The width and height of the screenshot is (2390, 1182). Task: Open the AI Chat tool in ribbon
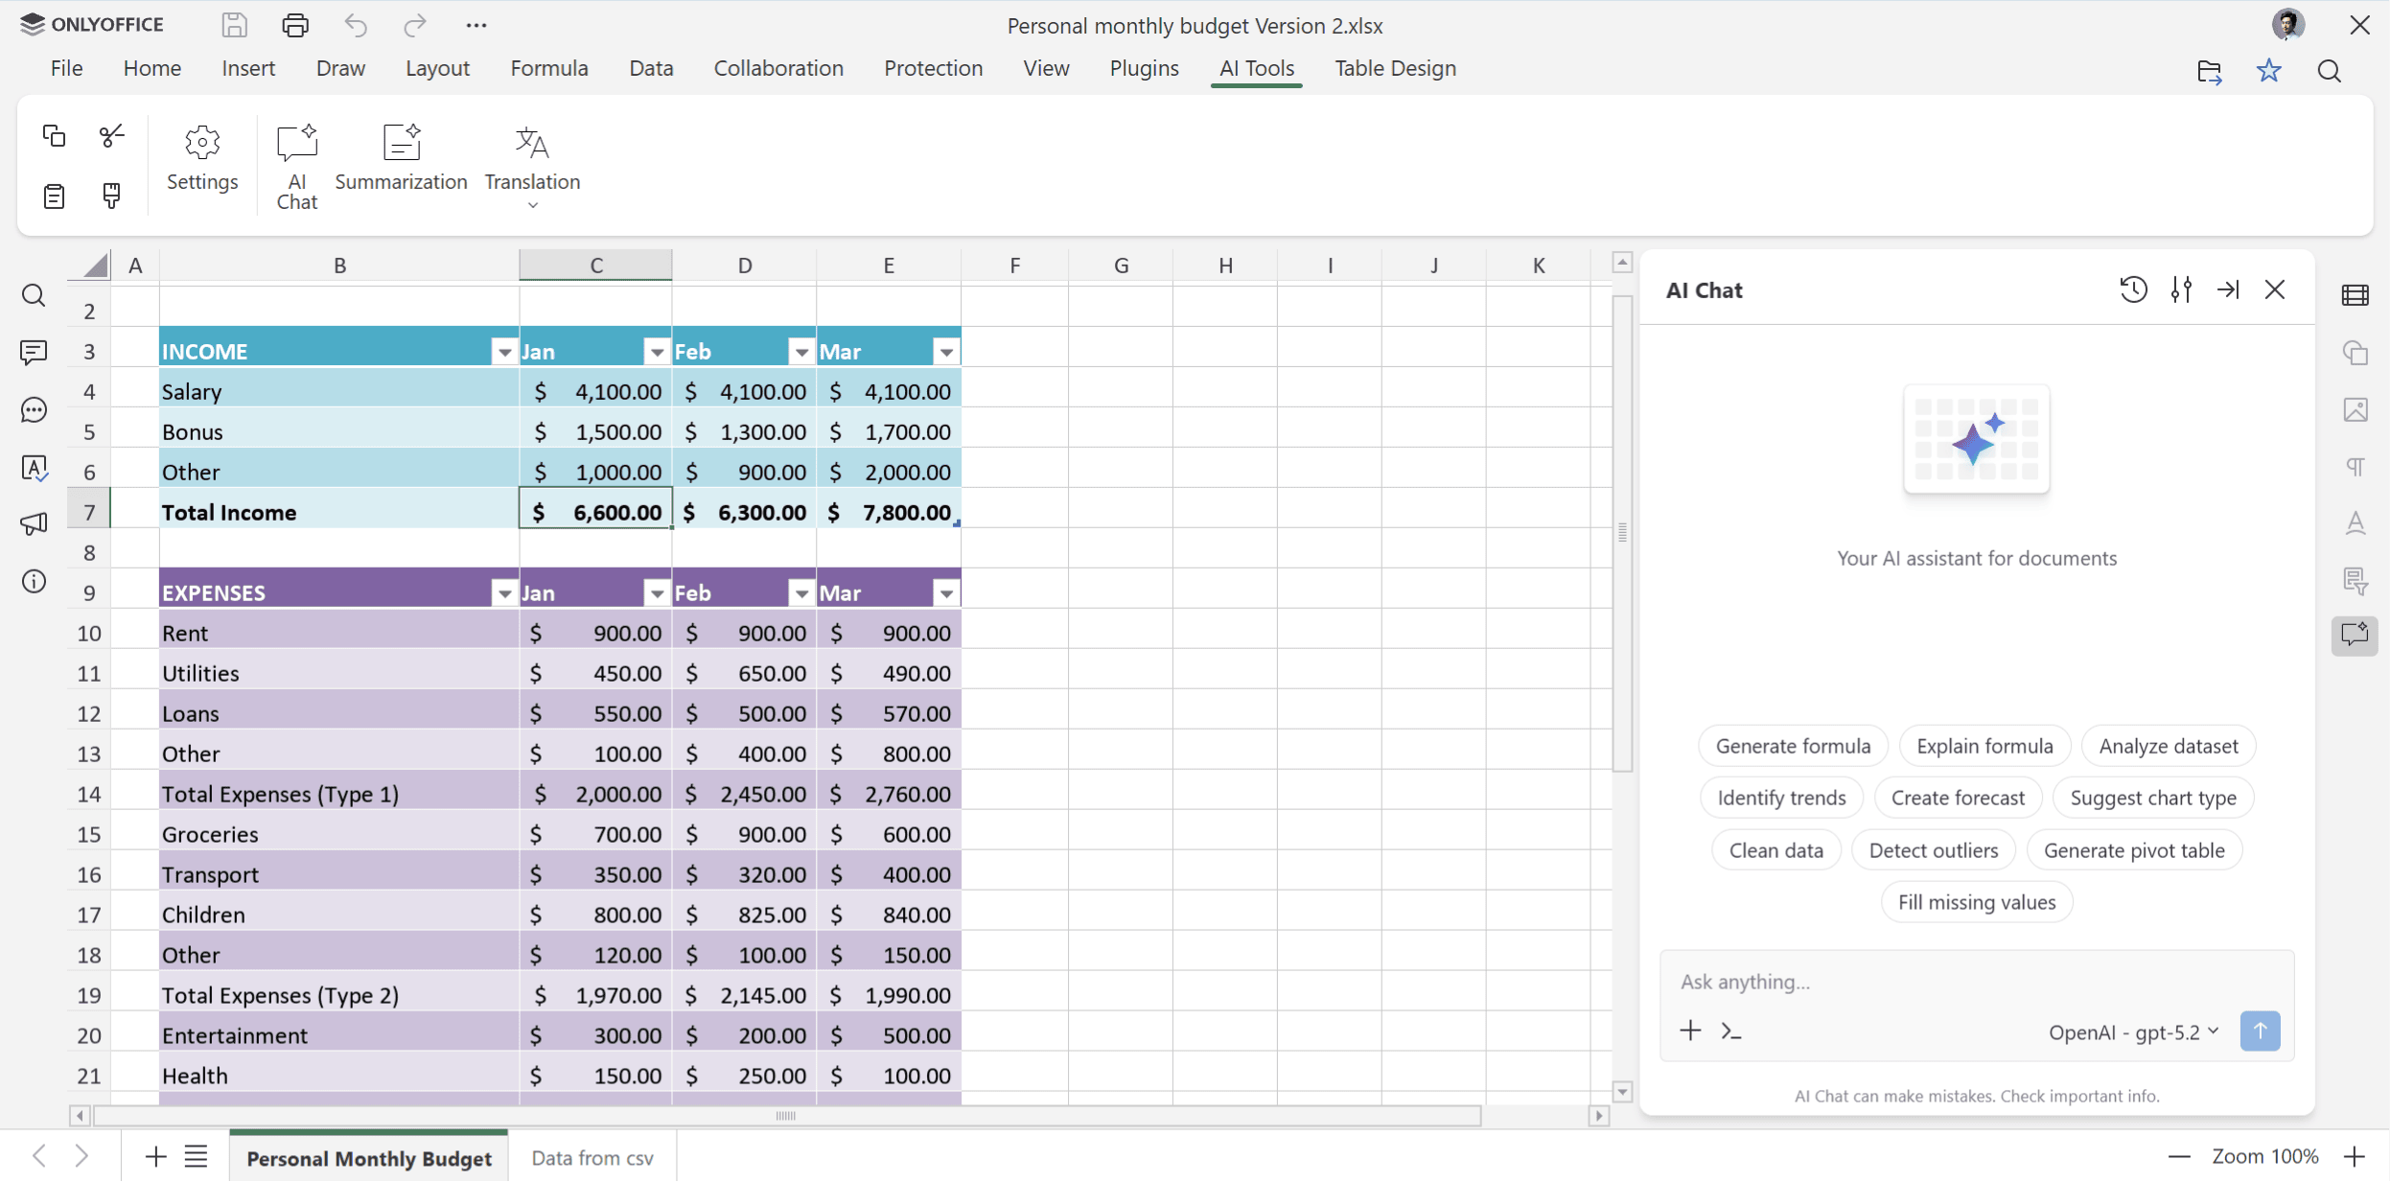click(x=296, y=166)
